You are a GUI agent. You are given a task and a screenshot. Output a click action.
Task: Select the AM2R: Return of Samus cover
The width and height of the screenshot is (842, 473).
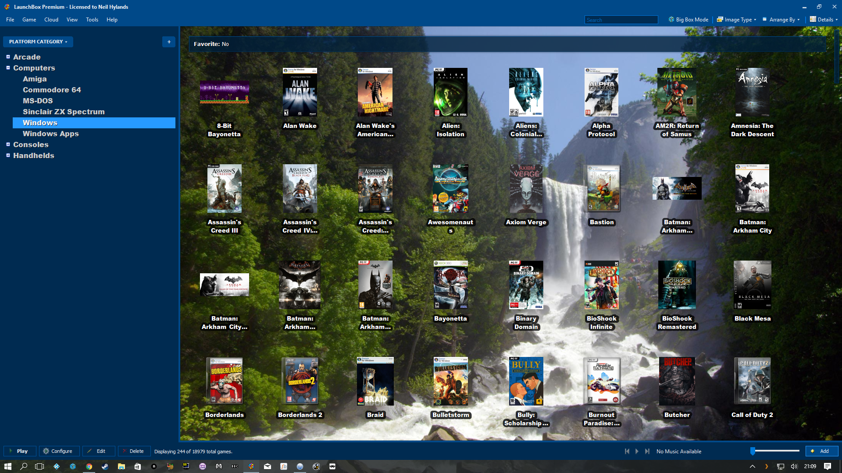tap(677, 92)
